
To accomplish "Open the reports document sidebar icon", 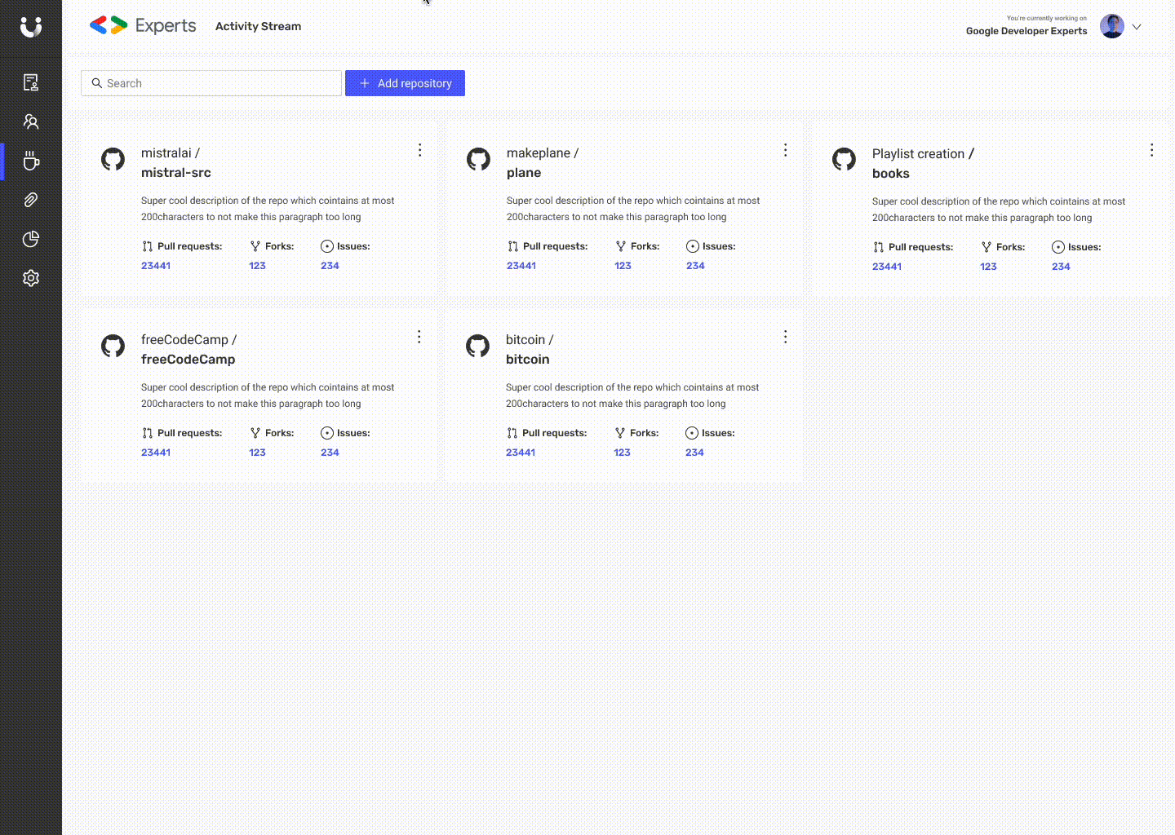I will pos(31,82).
